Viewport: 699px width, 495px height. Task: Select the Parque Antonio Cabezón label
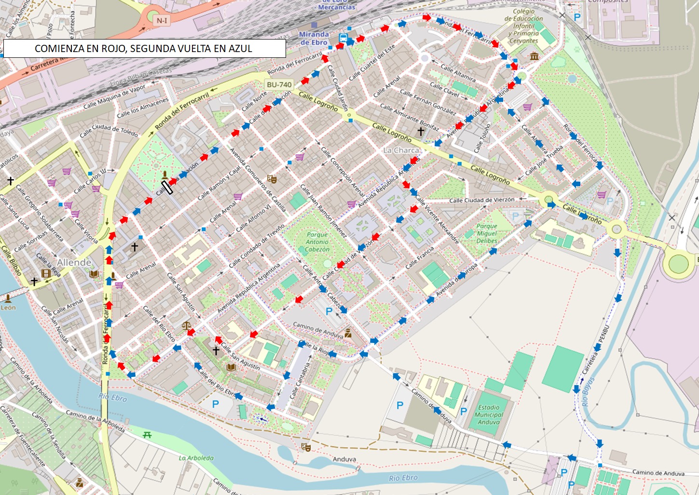click(x=317, y=242)
